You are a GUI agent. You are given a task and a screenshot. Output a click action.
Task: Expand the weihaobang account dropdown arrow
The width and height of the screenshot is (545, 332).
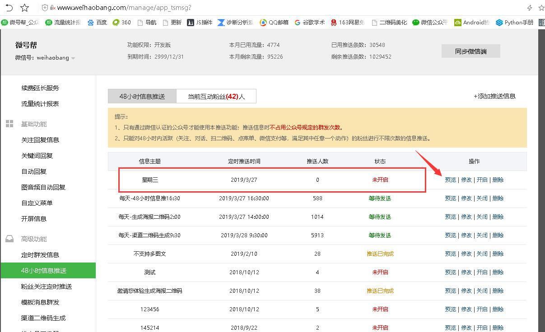(x=73, y=58)
